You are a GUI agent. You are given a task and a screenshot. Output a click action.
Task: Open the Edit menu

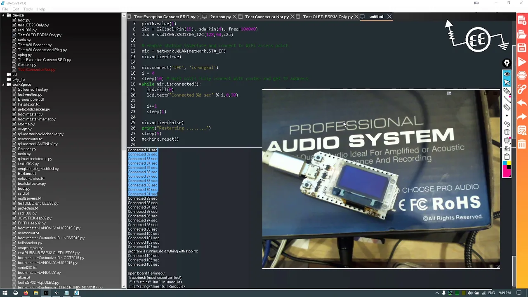[16, 9]
